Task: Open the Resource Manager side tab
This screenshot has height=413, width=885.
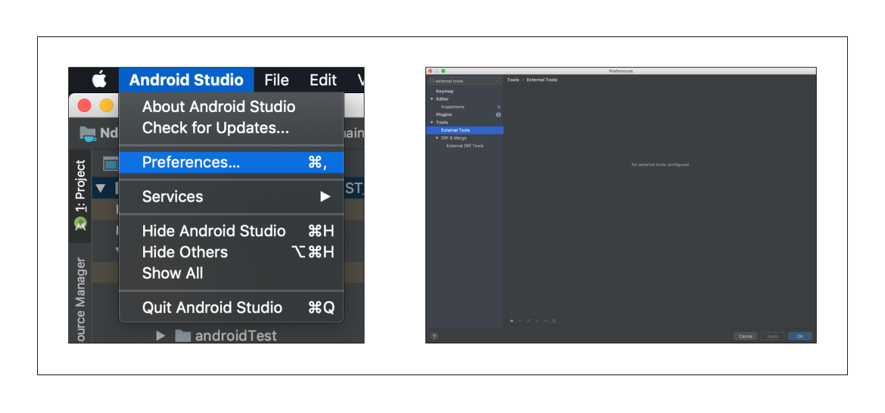Action: (80, 300)
